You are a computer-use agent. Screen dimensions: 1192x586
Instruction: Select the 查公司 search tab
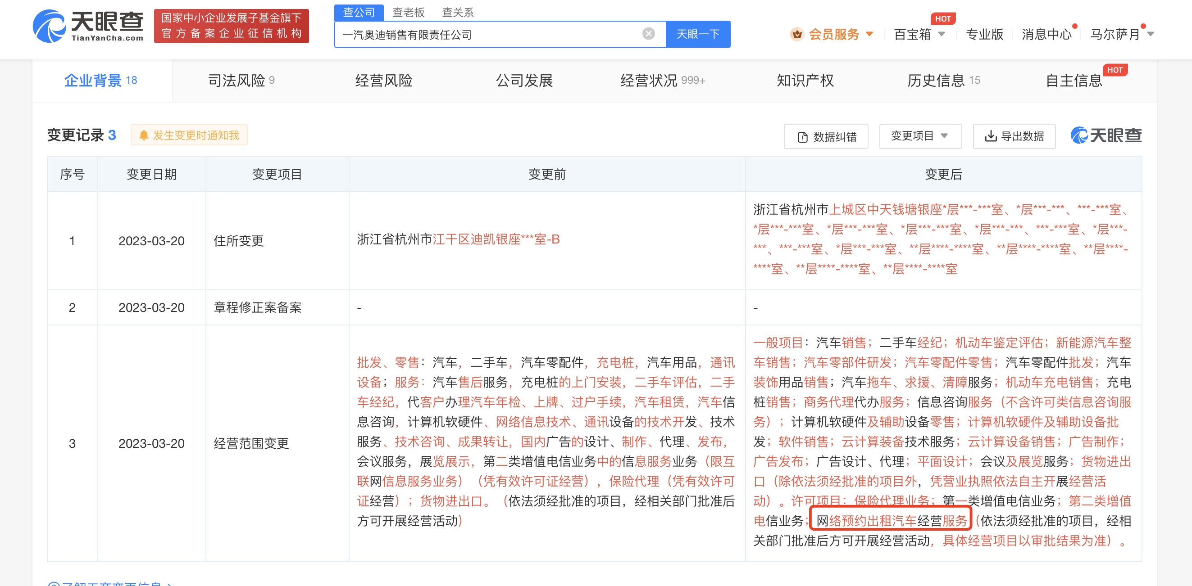point(359,13)
